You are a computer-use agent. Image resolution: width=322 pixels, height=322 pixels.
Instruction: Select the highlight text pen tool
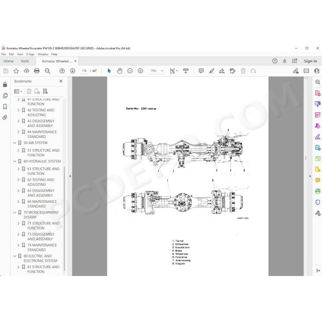tap(212, 71)
